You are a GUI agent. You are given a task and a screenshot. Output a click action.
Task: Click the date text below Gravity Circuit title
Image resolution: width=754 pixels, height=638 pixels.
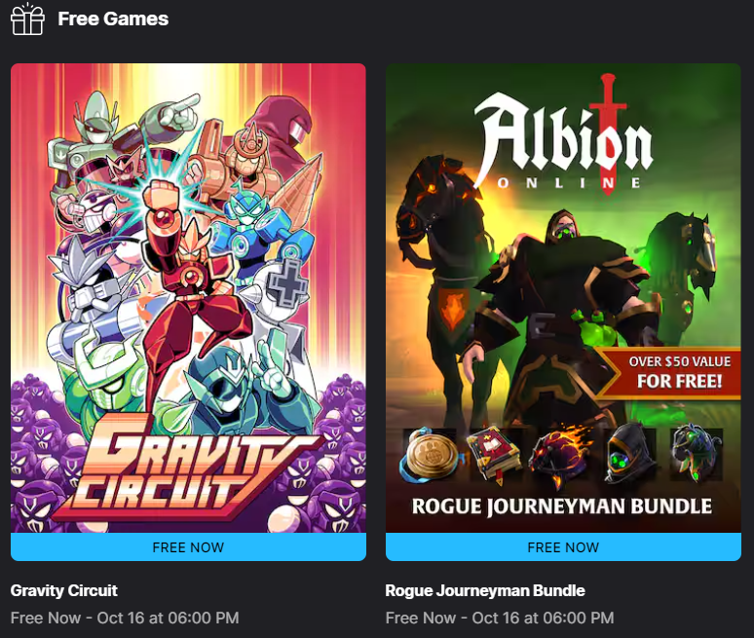[x=125, y=618]
